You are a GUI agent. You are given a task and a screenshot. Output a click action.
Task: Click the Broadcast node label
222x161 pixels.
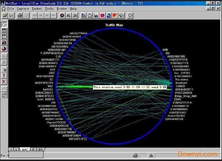(x=181, y=83)
